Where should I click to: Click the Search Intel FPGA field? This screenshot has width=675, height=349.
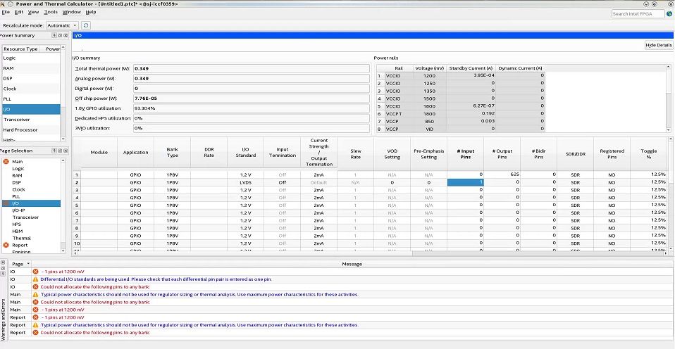pos(638,14)
